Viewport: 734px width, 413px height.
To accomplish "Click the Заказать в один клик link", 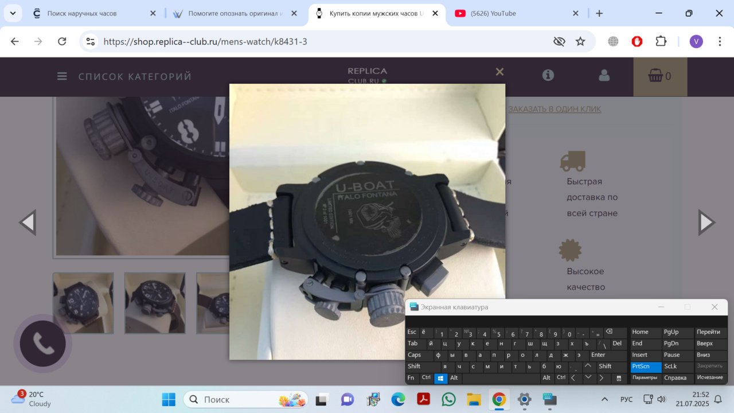I will click(555, 109).
